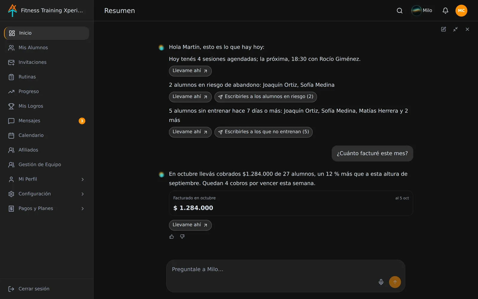Open Mis Alumnos section
This screenshot has height=299, width=478.
[47, 48]
